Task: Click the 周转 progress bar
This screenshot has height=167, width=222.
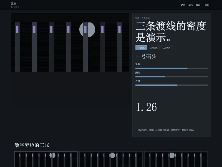Action: [x=171, y=77]
